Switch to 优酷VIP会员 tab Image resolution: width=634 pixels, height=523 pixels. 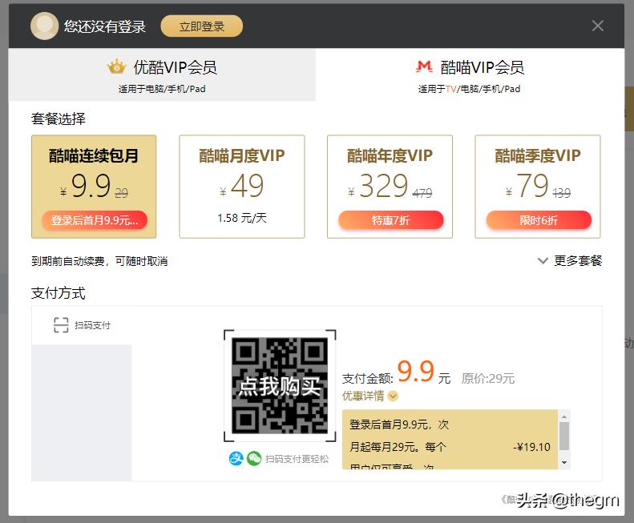pos(162,74)
